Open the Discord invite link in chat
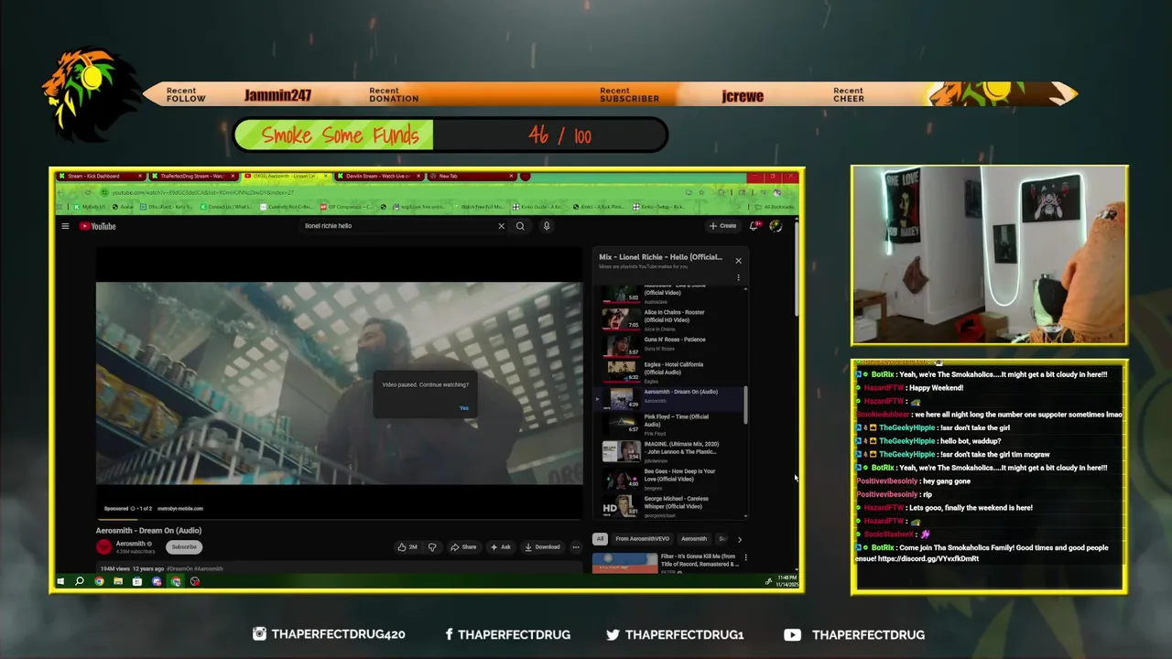1172x659 pixels. (928, 558)
